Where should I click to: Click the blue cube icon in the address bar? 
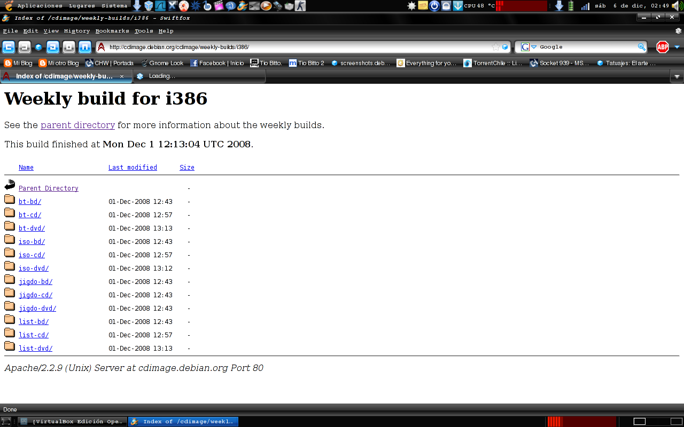click(505, 47)
